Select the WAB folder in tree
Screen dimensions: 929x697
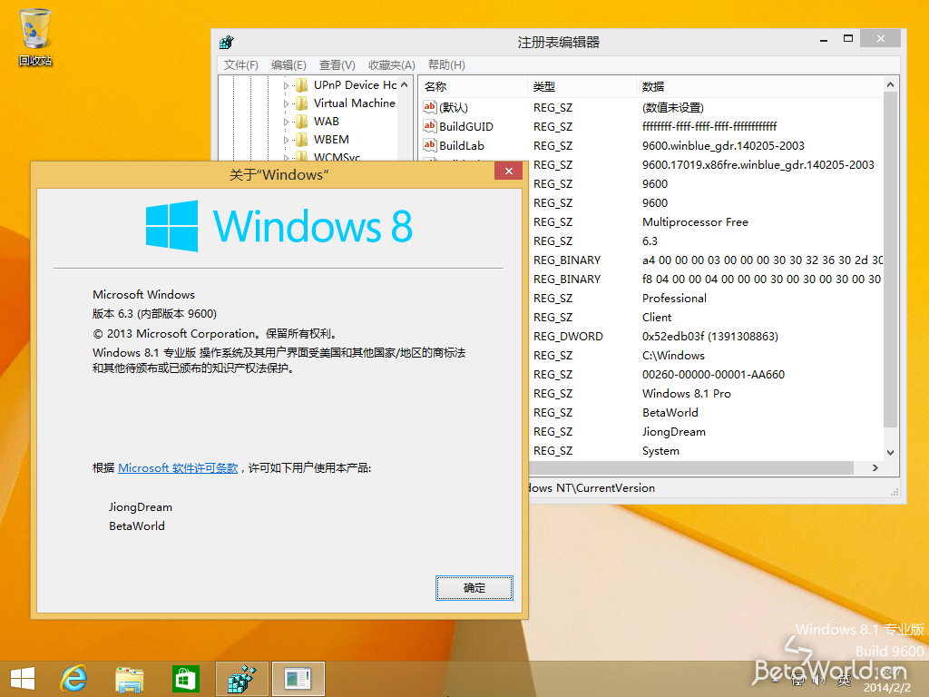[326, 122]
